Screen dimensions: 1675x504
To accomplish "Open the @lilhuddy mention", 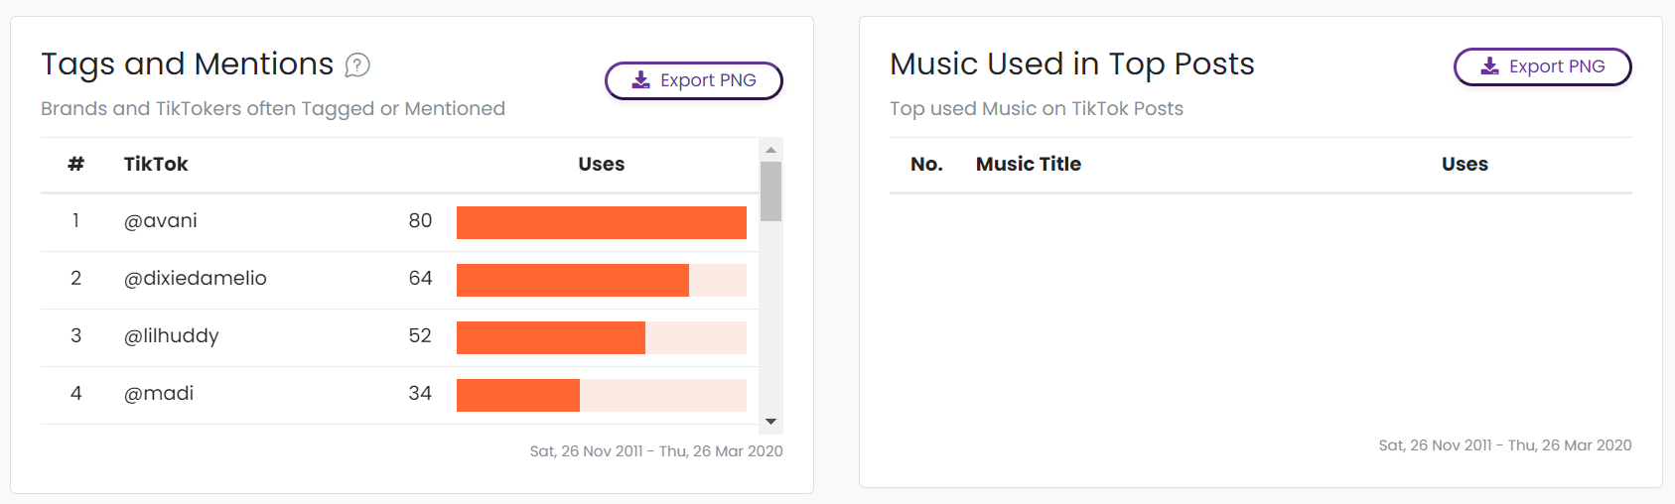I will (x=172, y=336).
